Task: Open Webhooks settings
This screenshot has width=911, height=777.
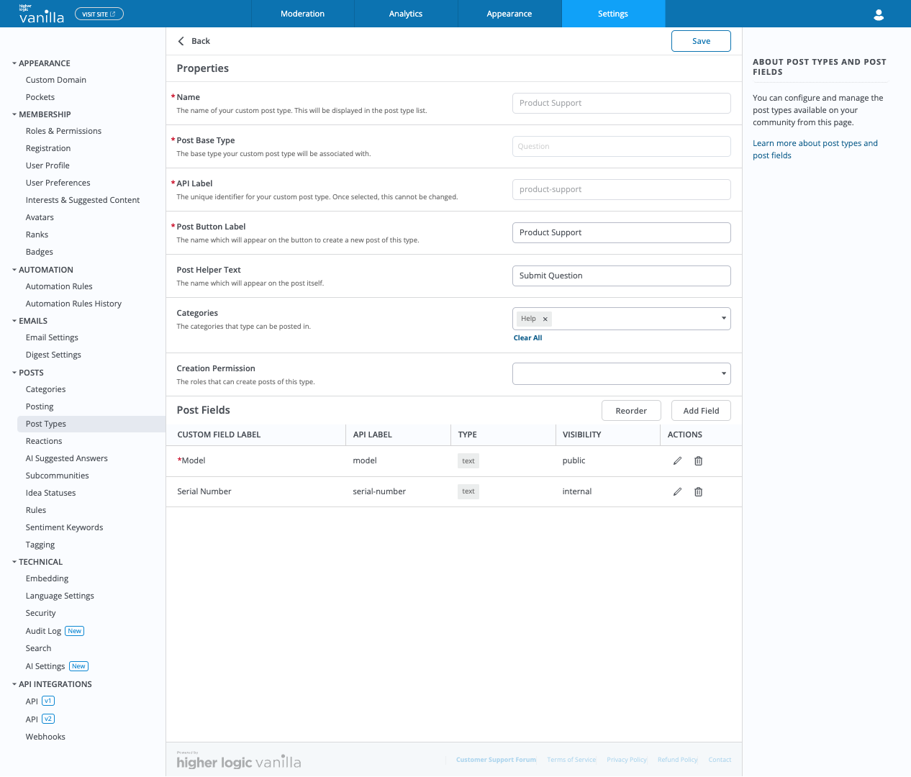Action: pos(45,737)
